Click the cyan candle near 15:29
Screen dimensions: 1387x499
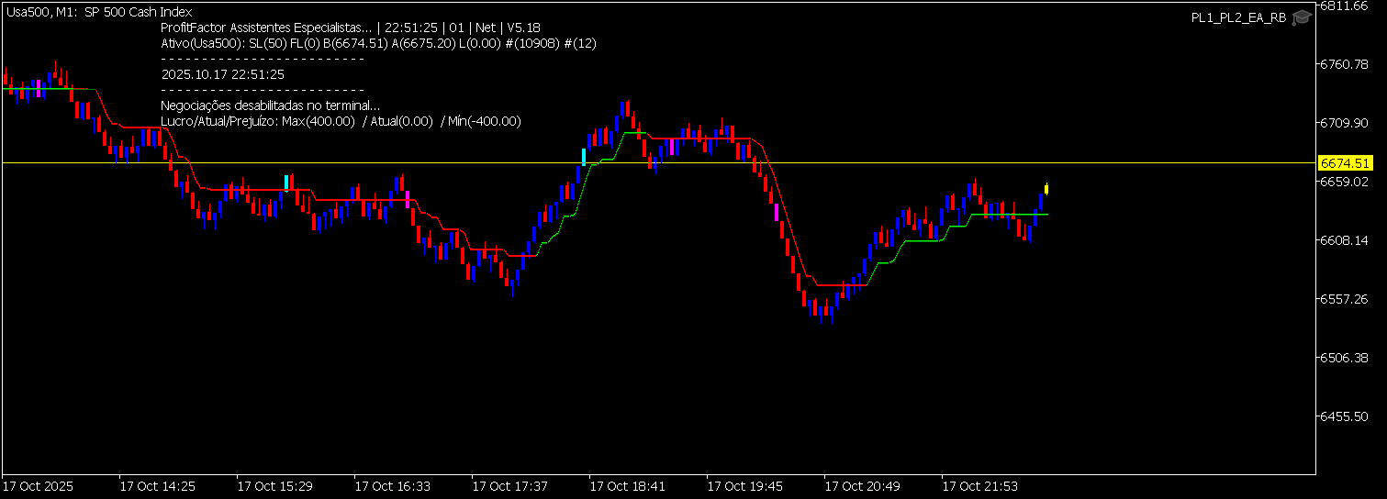pyautogui.click(x=286, y=182)
